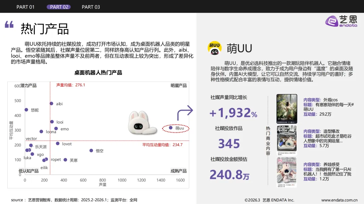Click the 社媒投放金额预估 label

click(x=229, y=159)
